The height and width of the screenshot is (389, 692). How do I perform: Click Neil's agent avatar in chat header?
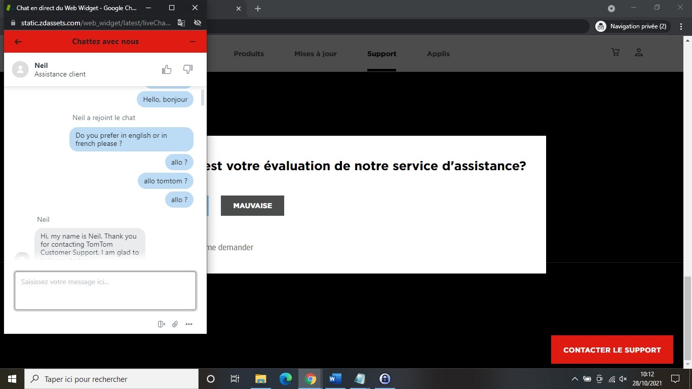(x=20, y=69)
